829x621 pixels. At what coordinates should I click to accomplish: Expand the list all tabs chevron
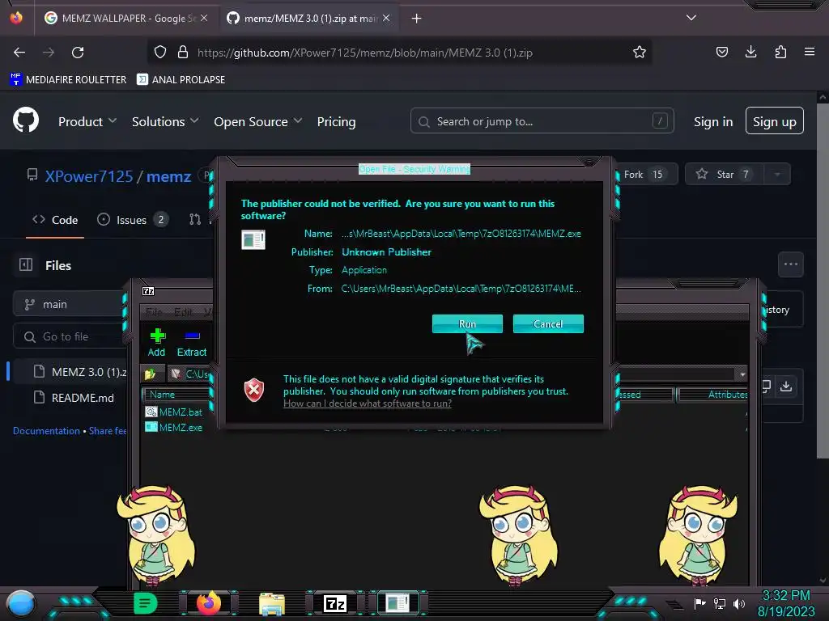[691, 18]
